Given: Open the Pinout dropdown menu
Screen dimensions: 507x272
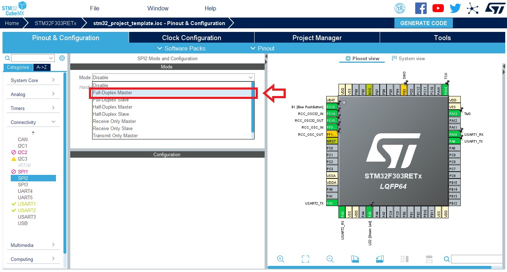Looking at the screenshot, I should point(262,48).
